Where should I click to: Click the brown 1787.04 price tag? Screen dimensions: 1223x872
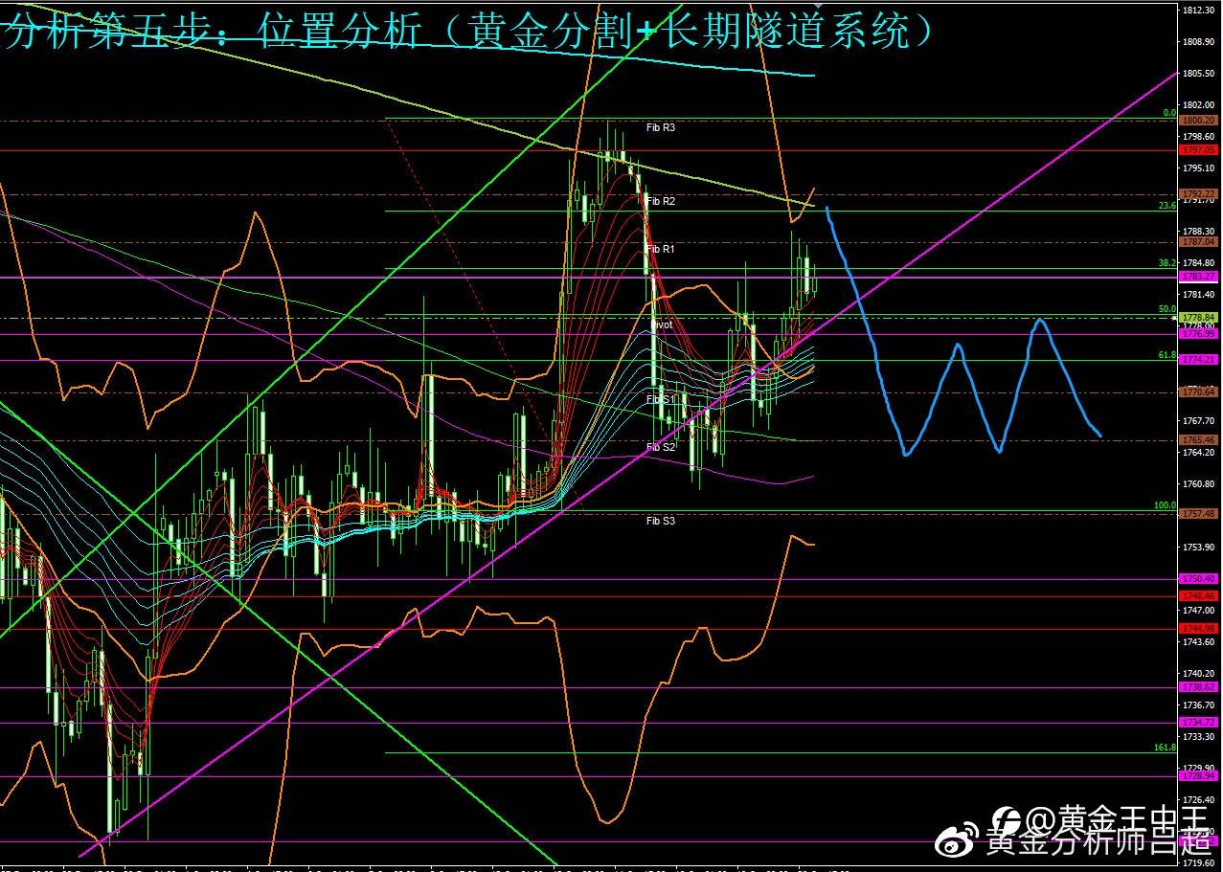click(1199, 242)
